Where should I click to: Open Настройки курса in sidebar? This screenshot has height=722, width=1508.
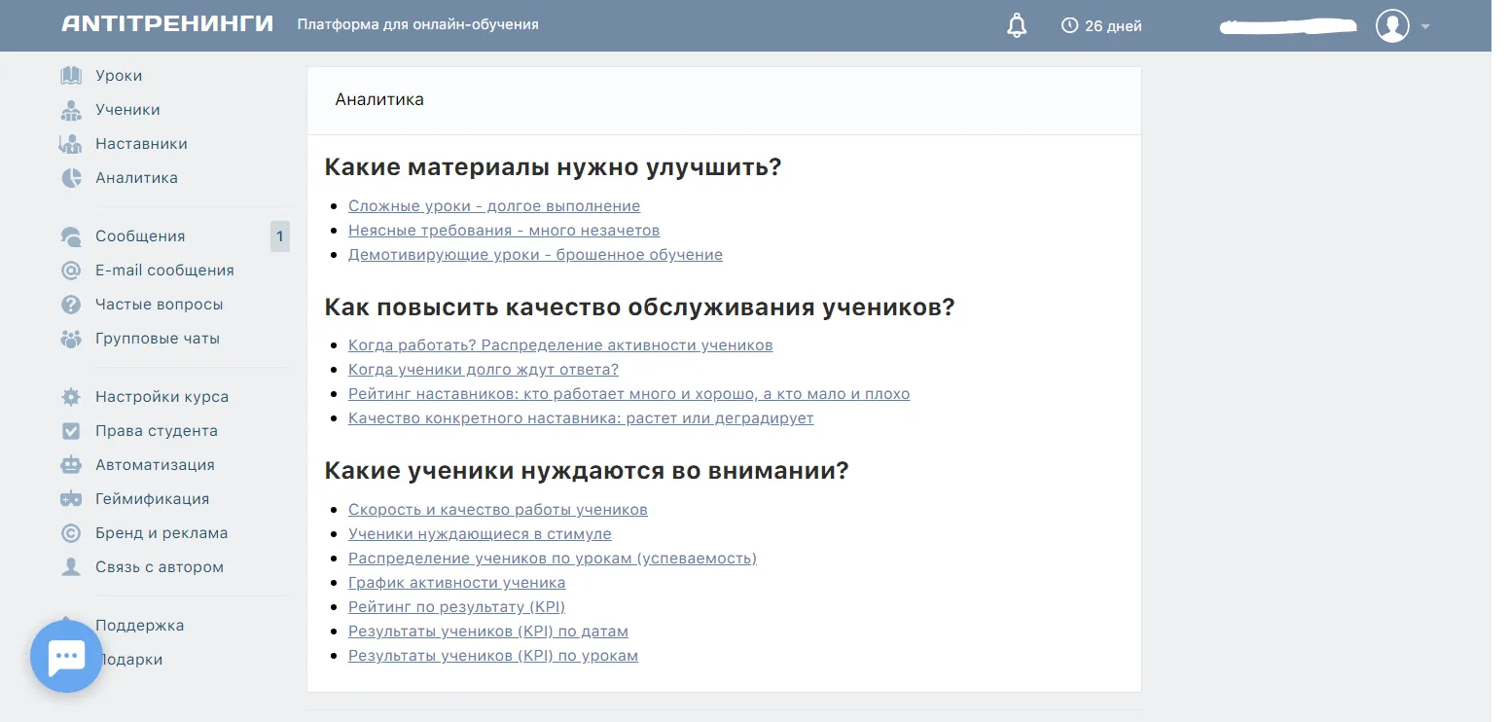coord(162,397)
